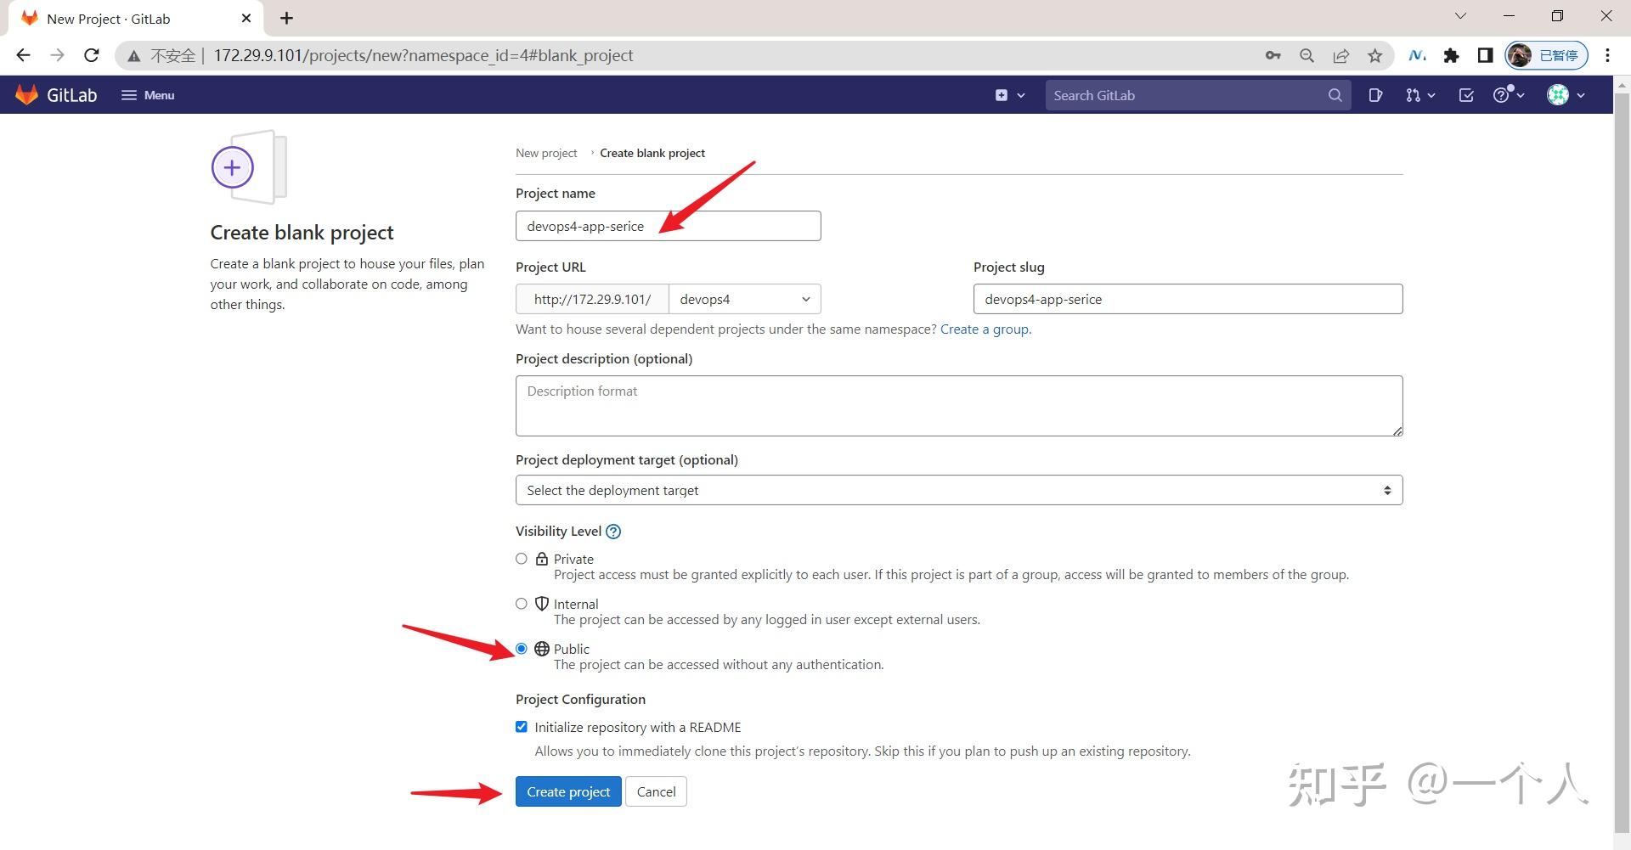Toggle Initialize repository with a README
This screenshot has width=1631, height=850.
click(x=522, y=727)
